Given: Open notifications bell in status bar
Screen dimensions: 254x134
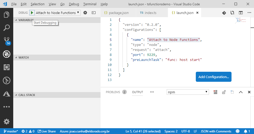Looking at the screenshot, I should tap(247, 131).
